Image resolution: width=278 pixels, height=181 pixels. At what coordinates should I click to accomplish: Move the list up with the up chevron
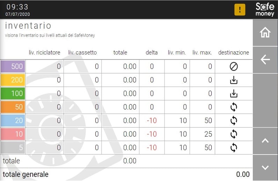pos(265,141)
